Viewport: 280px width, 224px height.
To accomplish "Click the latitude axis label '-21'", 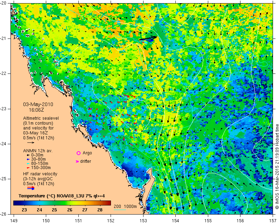I will pos(3,38).
